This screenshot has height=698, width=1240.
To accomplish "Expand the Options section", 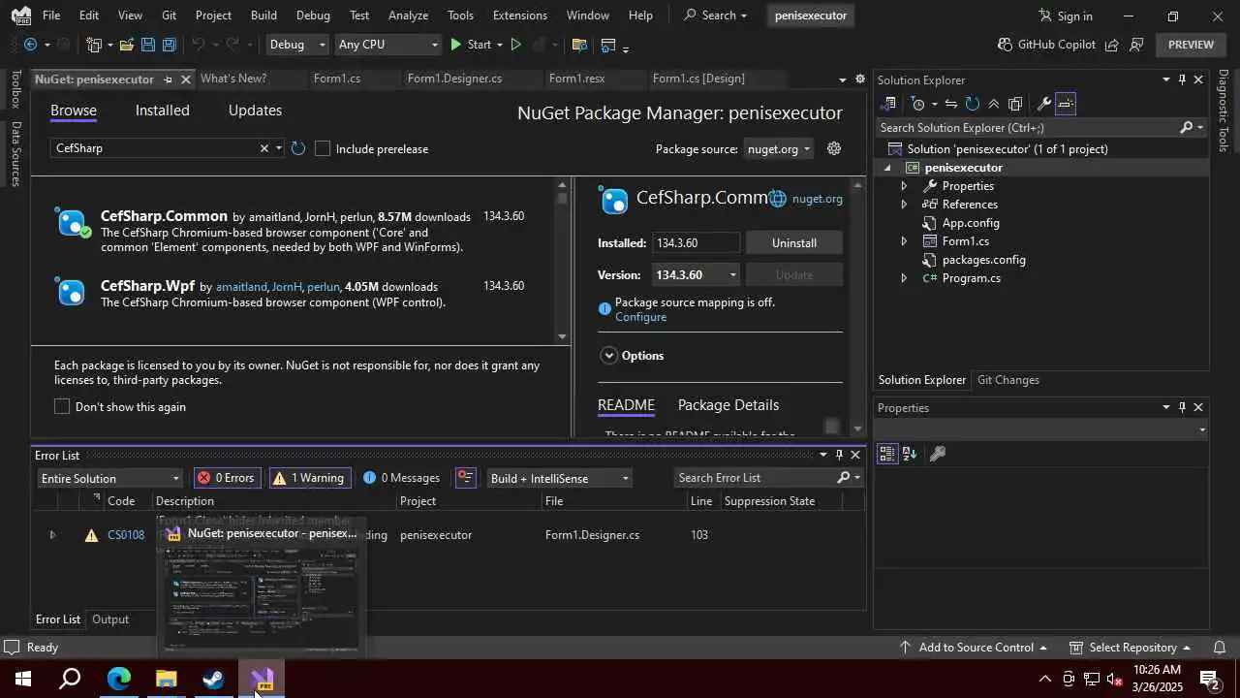I will pos(608,356).
